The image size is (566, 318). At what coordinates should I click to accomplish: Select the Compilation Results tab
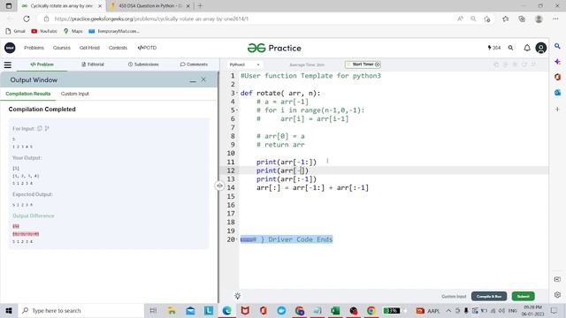click(x=27, y=94)
